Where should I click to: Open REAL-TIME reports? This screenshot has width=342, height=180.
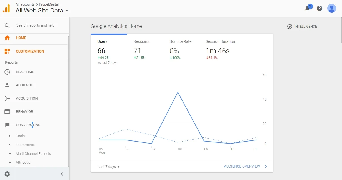(25, 72)
